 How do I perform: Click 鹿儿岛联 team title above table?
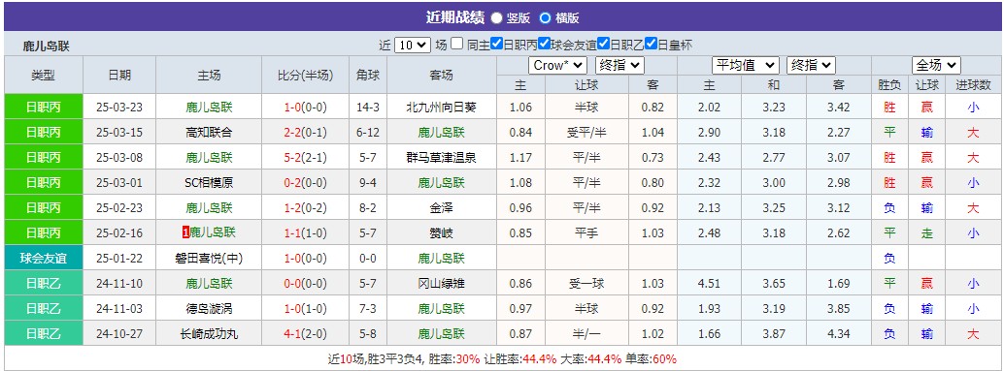(x=46, y=46)
